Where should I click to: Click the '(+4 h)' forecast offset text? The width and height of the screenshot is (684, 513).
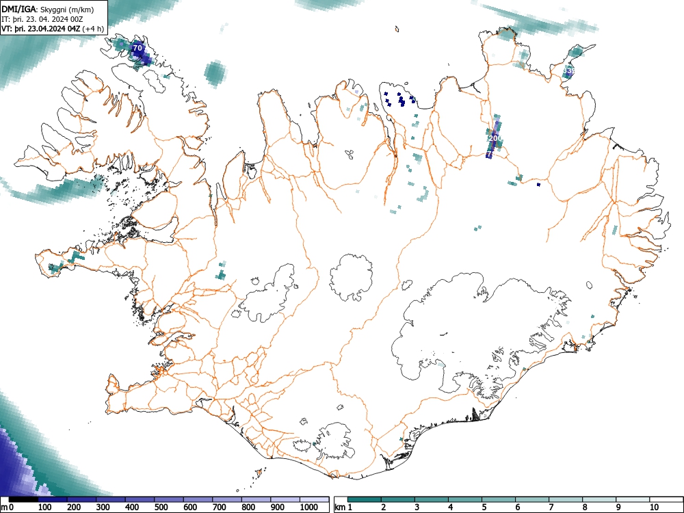coord(93,29)
